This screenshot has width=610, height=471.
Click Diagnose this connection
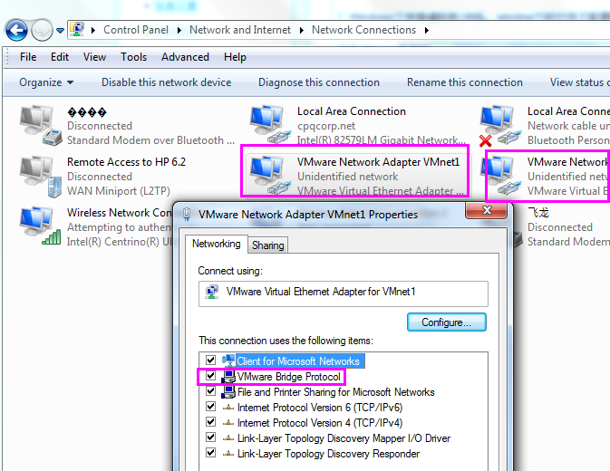pyautogui.click(x=319, y=82)
